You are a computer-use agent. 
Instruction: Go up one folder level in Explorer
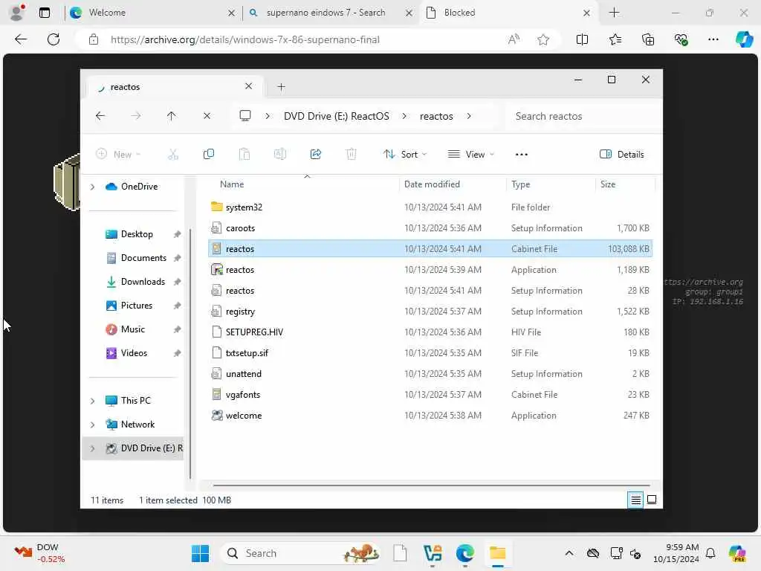click(x=172, y=116)
